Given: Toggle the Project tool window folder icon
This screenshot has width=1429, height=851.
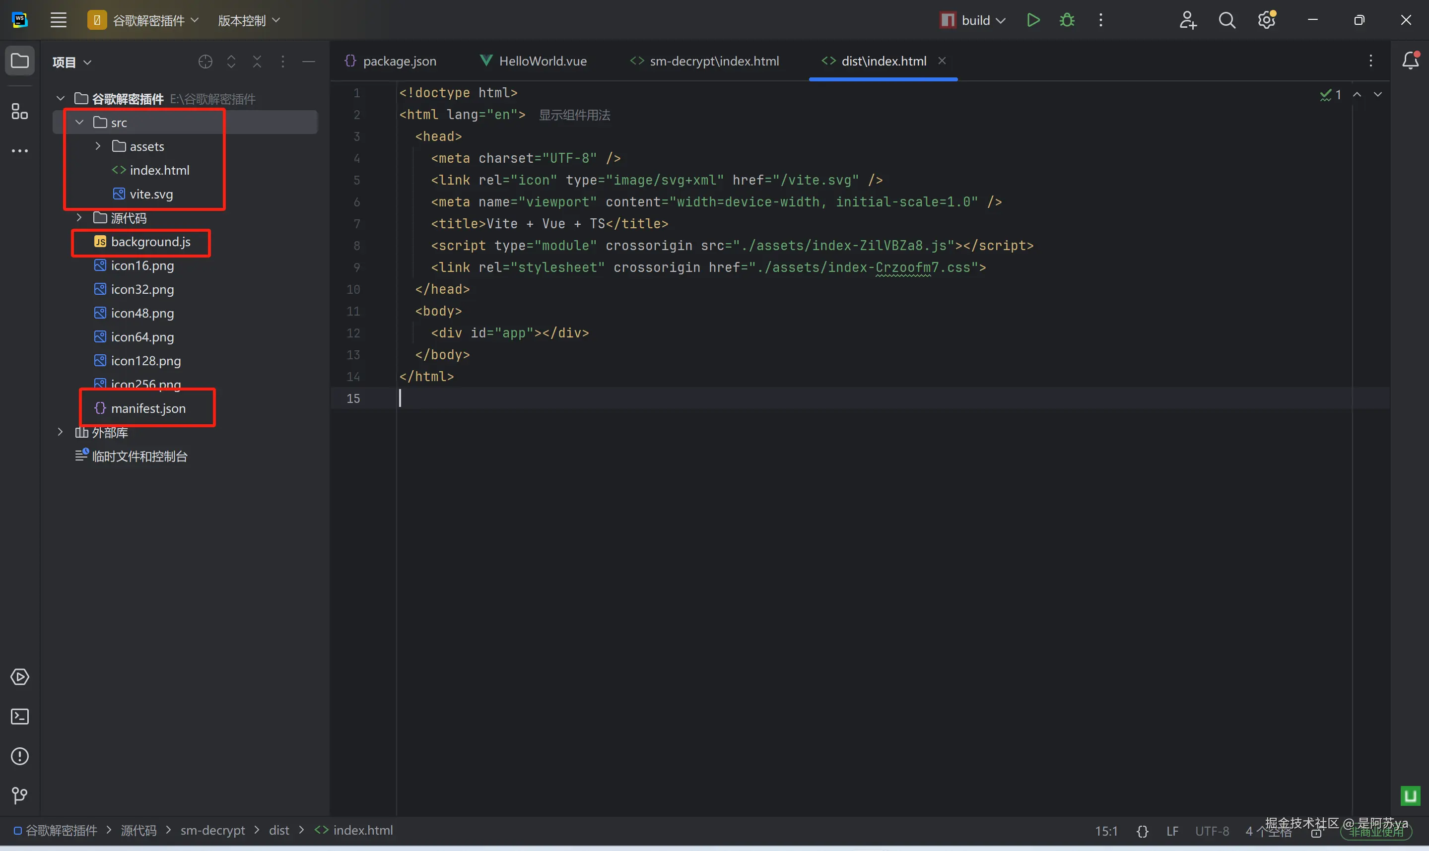Looking at the screenshot, I should 19,60.
